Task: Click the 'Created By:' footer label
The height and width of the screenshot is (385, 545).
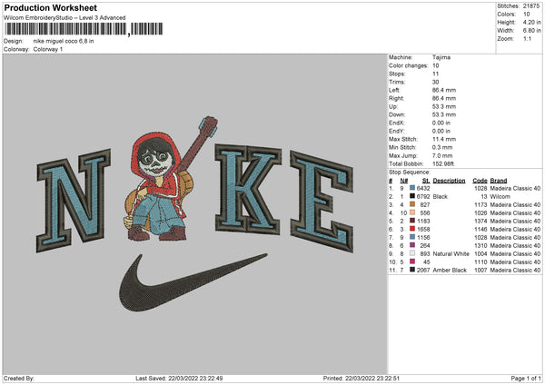Action: pos(19,379)
